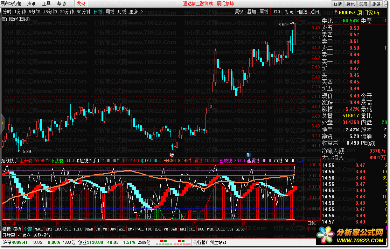Switch indicator to VOL-TDX

144,229
